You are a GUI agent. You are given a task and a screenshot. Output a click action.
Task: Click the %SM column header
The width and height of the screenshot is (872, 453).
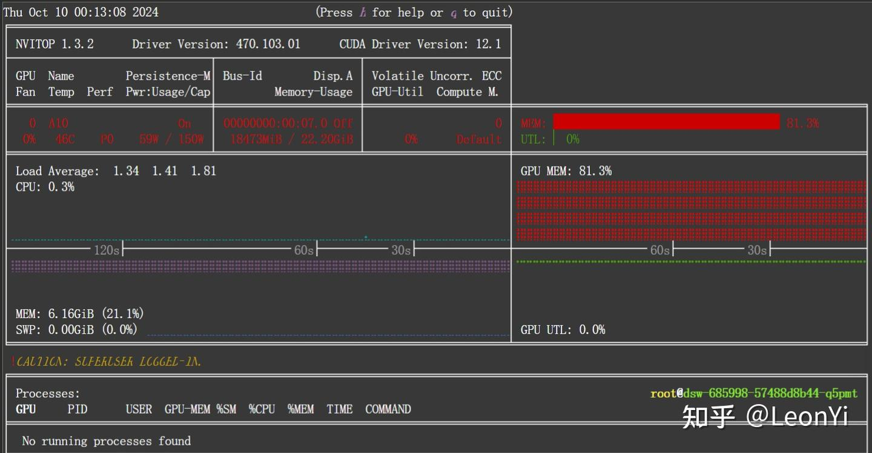pos(226,409)
